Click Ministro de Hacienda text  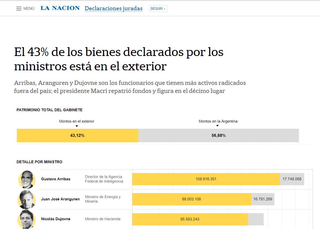pyautogui.click(x=103, y=219)
